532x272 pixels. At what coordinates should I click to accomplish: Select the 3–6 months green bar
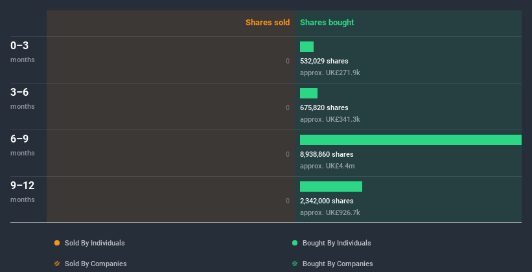(308, 93)
